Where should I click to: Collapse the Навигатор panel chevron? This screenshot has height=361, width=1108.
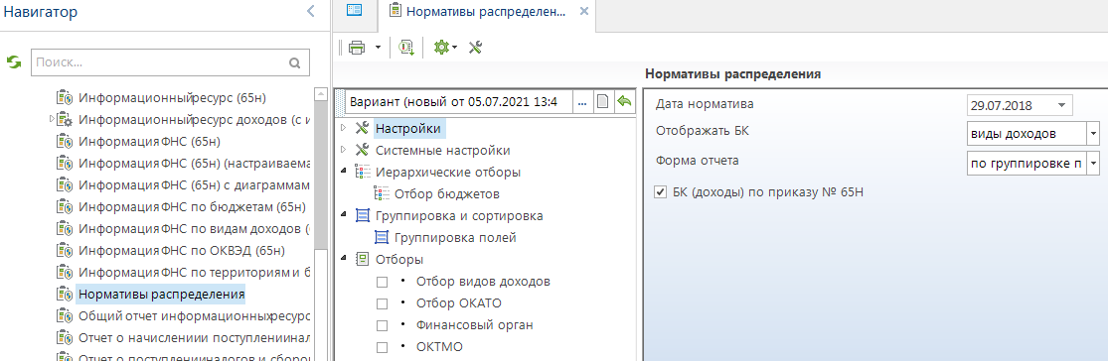311,11
